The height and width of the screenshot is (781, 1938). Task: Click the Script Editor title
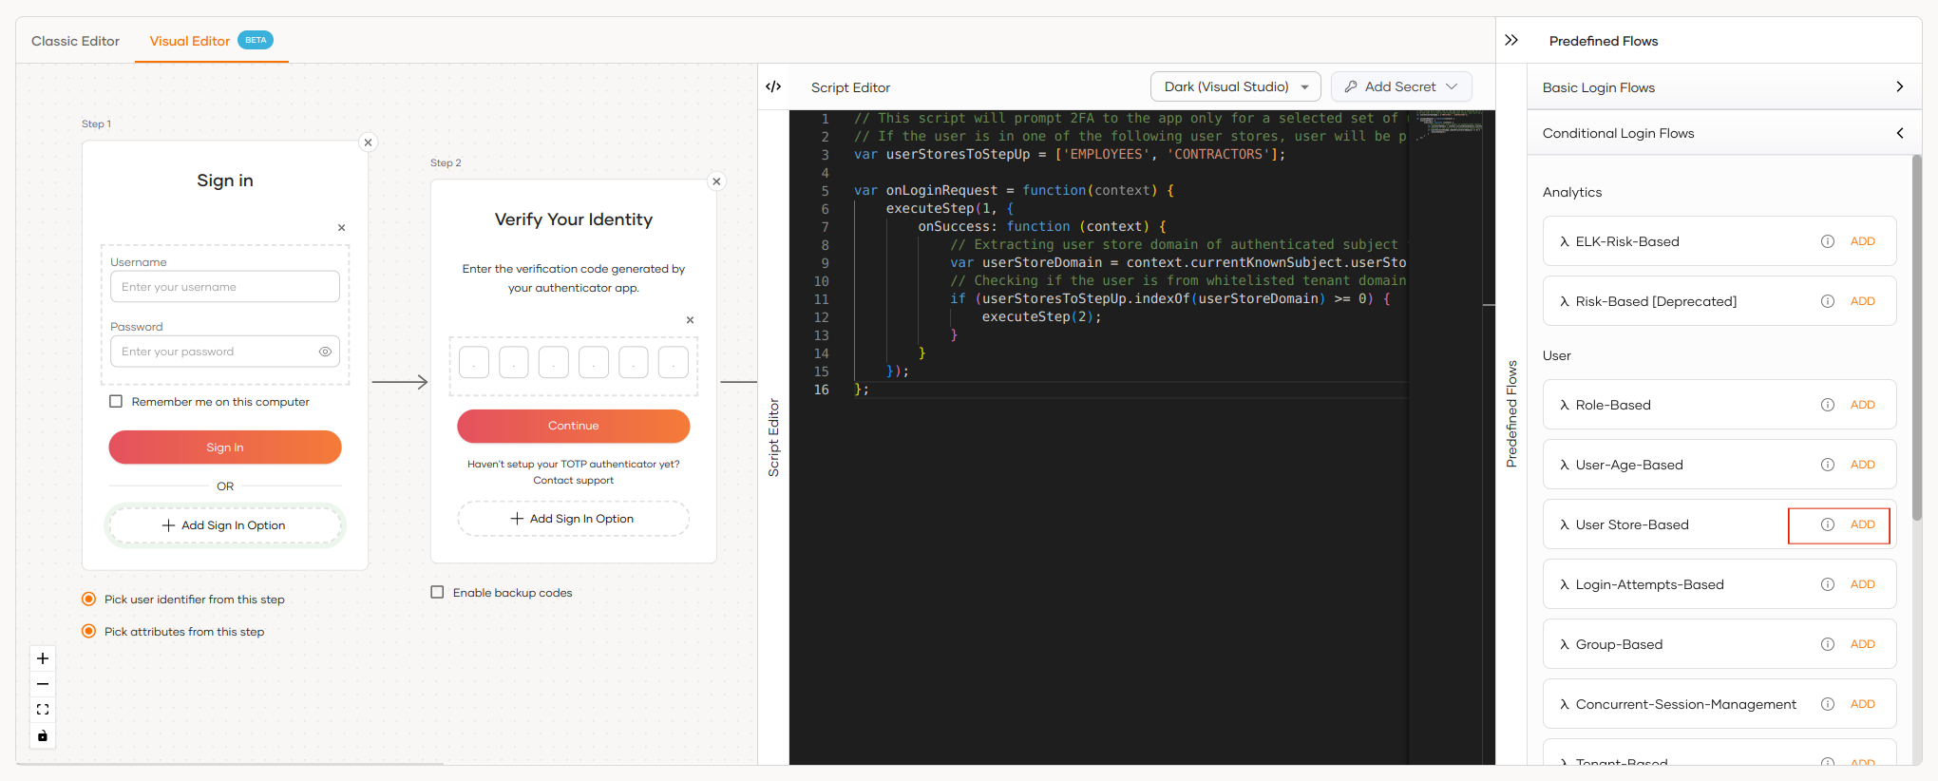pyautogui.click(x=850, y=87)
